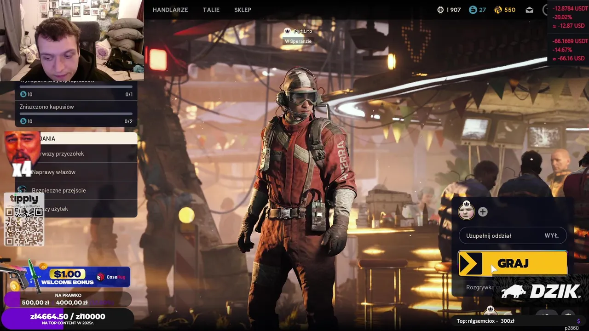Click the chevron arrow icon on GRAJ button
The width and height of the screenshot is (589, 331).
(x=470, y=263)
